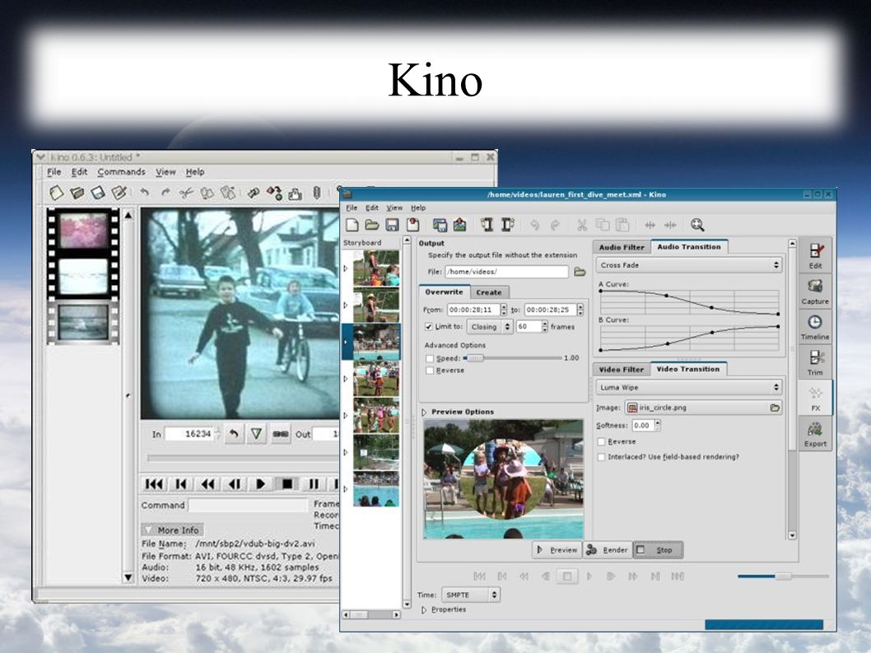
Task: Click the scrub bar under the back window's In field
Action: click(244, 458)
